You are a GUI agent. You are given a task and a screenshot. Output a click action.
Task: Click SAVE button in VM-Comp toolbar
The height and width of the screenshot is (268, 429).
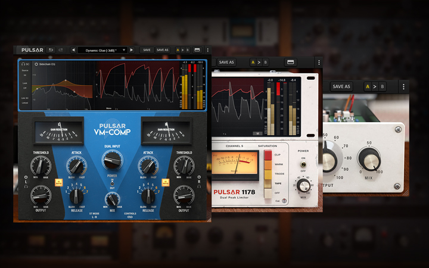[x=147, y=50]
